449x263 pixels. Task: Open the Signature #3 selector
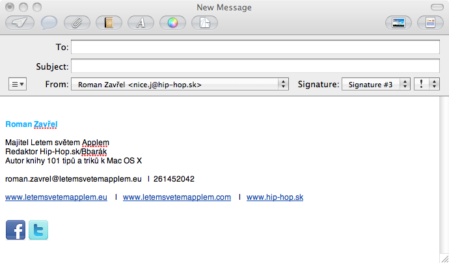(375, 84)
